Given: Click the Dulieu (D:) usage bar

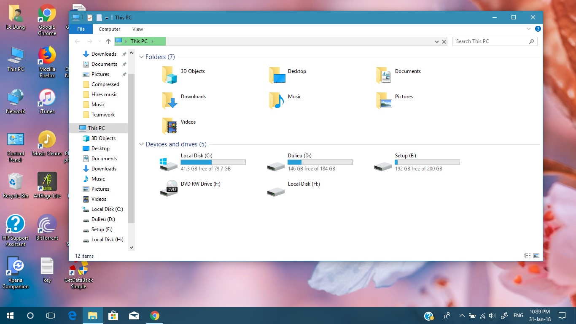Looking at the screenshot, I should pos(320,162).
